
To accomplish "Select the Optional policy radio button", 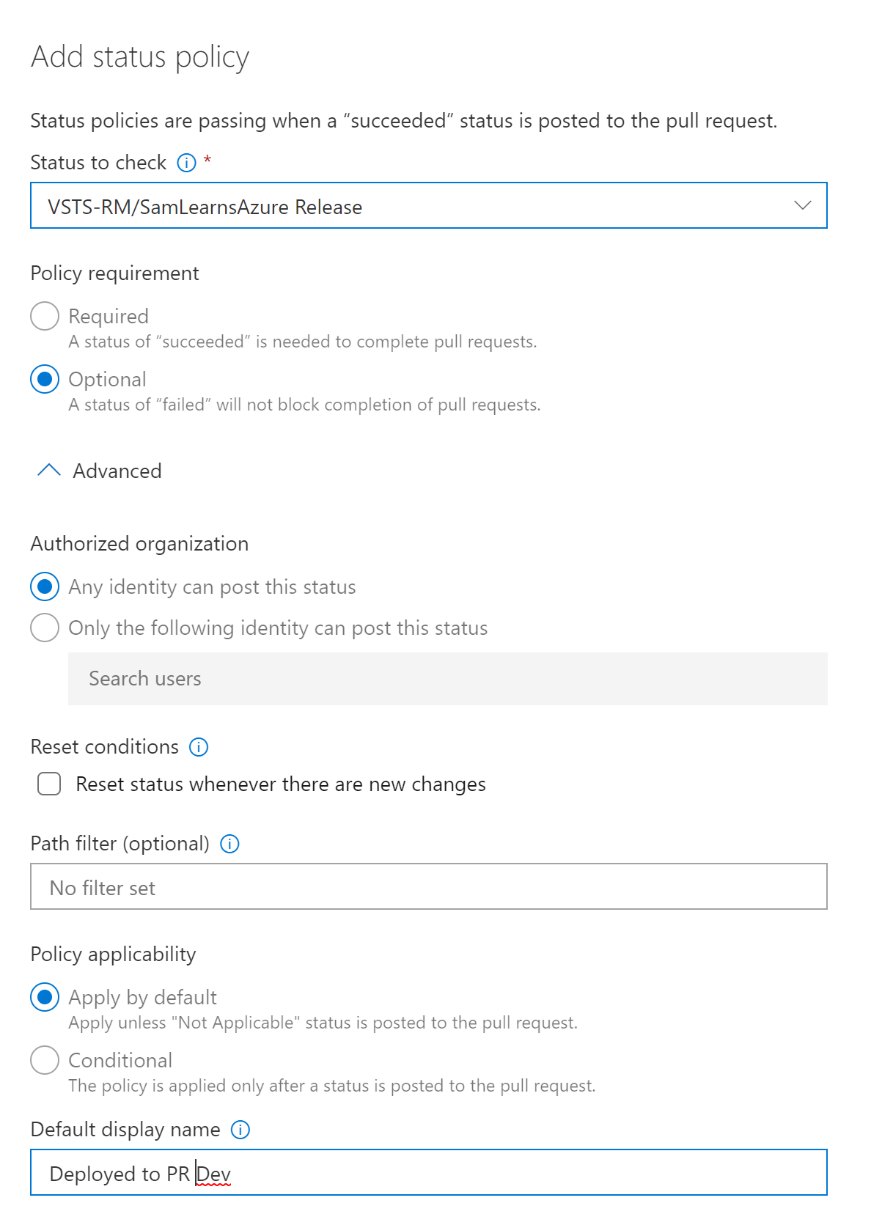I will click(x=45, y=379).
